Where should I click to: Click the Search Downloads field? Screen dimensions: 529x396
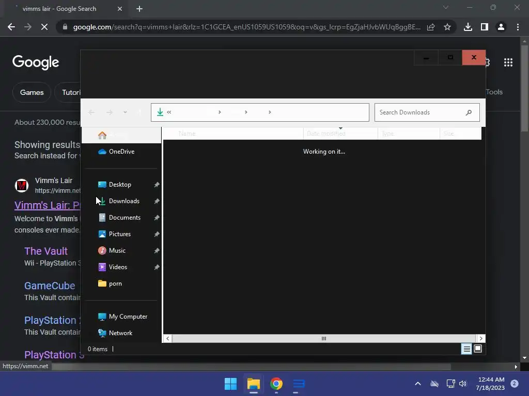coord(427,112)
